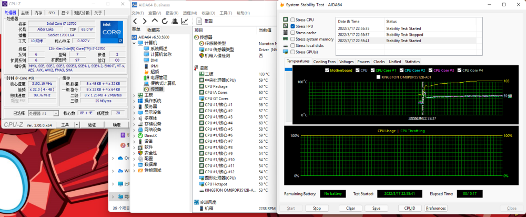Select the 传感器 gauge icon in tree
This screenshot has height=217, width=526.
(146, 89)
